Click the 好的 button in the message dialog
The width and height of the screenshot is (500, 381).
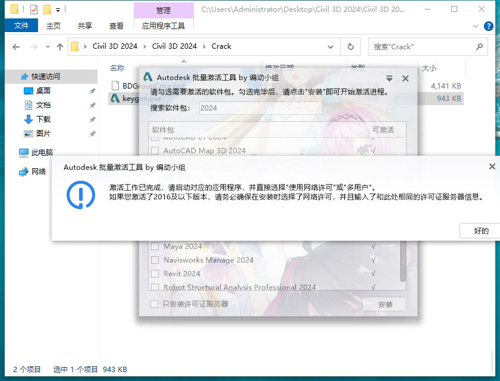[480, 231]
